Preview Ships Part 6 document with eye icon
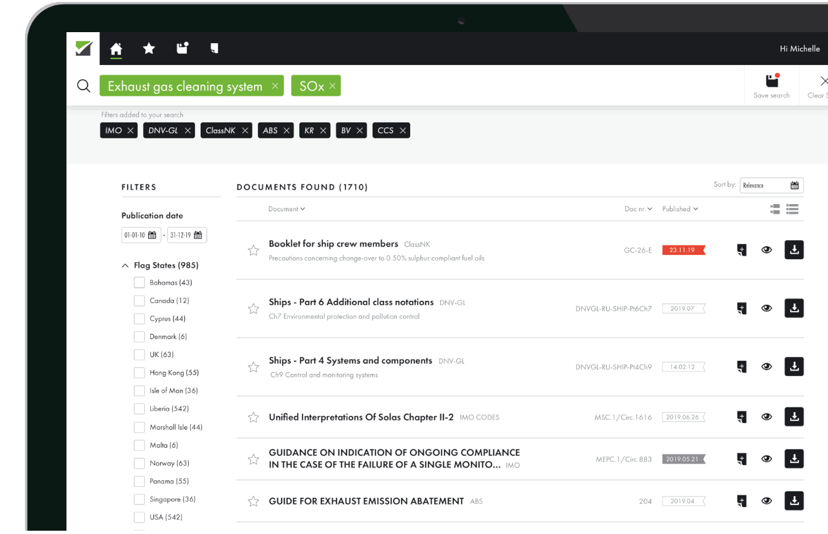This screenshot has height=534, width=828. pyautogui.click(x=766, y=308)
